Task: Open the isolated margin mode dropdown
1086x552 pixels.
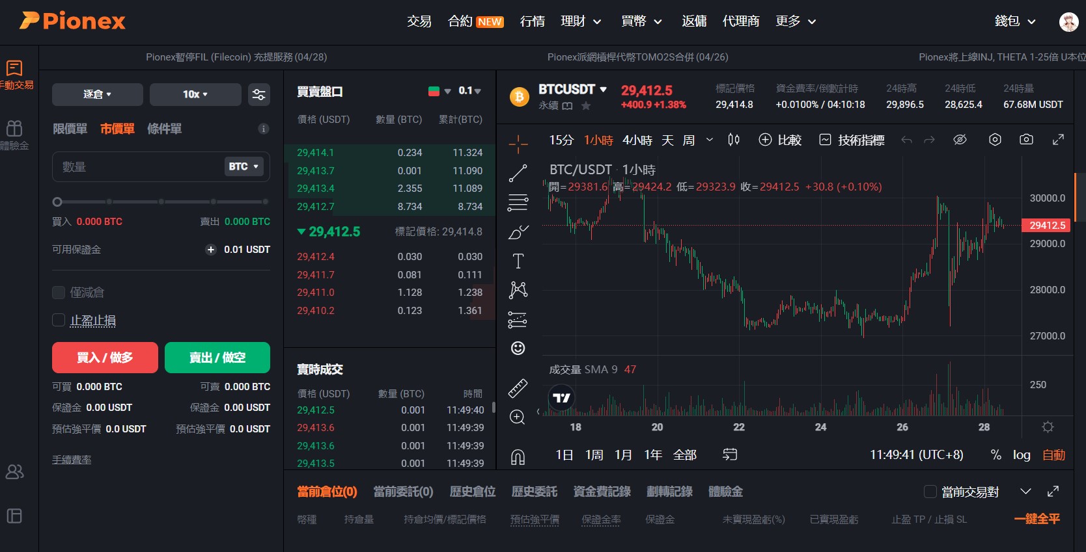Action: (98, 94)
